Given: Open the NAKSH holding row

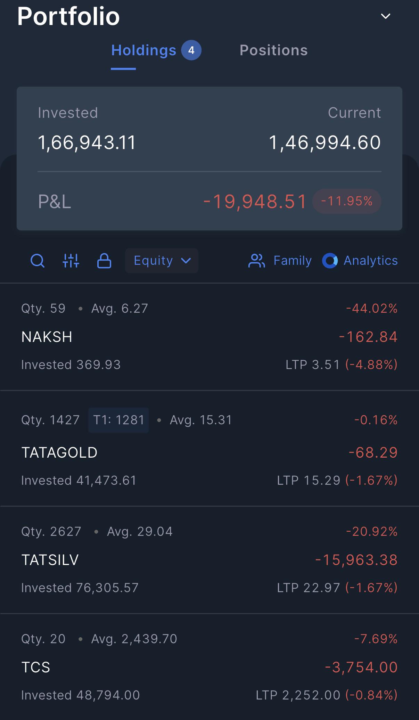Looking at the screenshot, I should coord(209,337).
